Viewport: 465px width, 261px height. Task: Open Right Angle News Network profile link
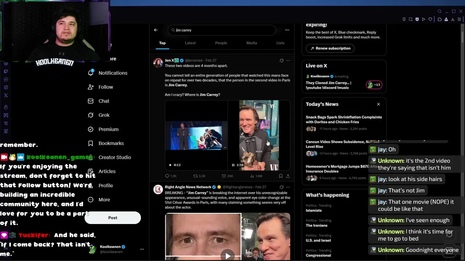pyautogui.click(x=188, y=187)
